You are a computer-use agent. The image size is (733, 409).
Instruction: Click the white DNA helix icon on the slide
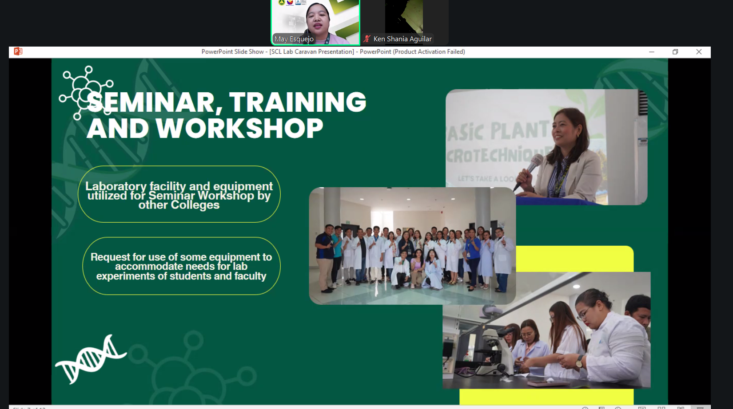pos(90,358)
